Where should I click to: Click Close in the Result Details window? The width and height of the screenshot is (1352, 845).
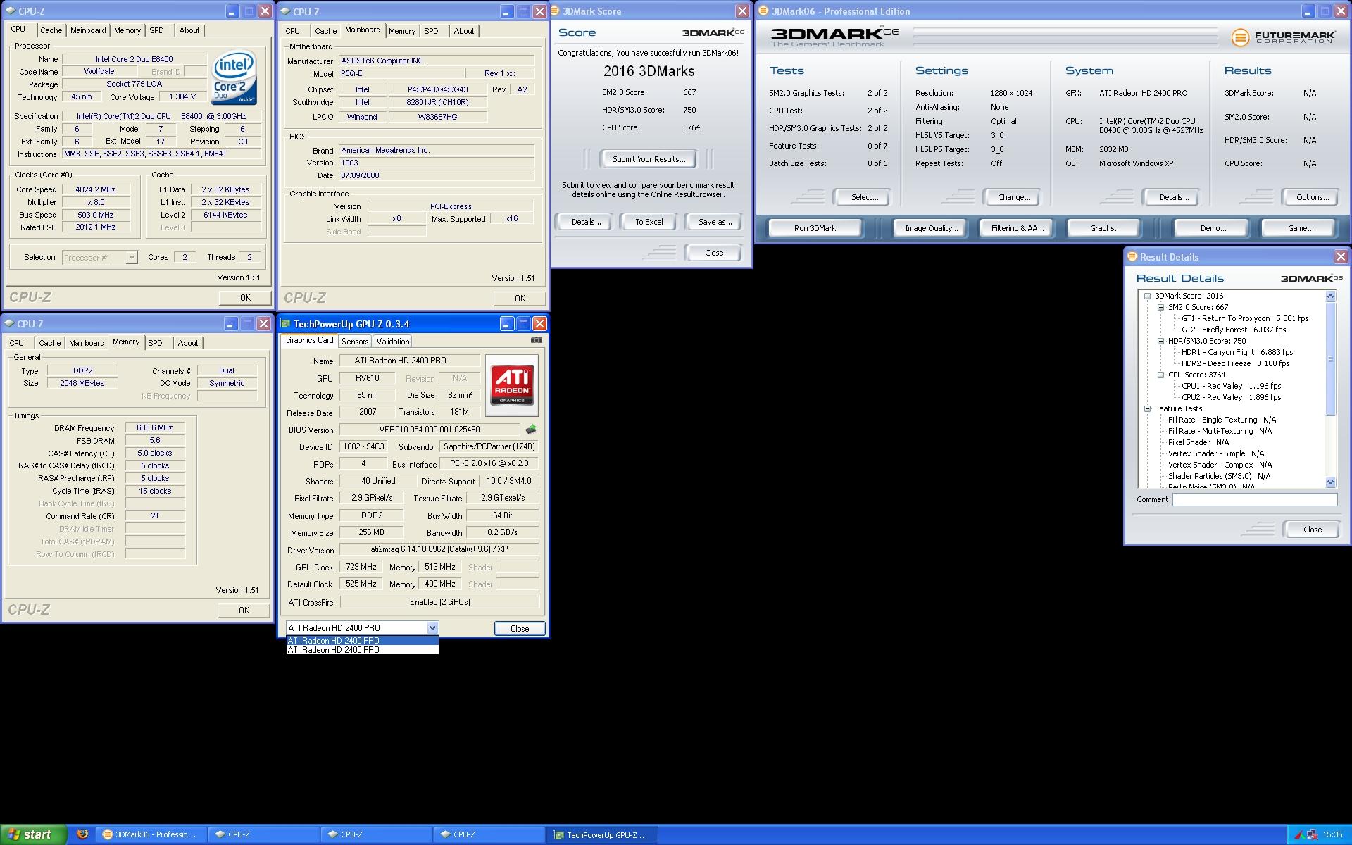click(1312, 530)
